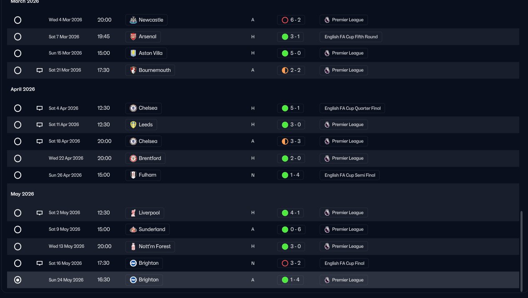Open English FA Cup Fifth Round competition
Image resolution: width=528 pixels, height=298 pixels.
(x=351, y=37)
